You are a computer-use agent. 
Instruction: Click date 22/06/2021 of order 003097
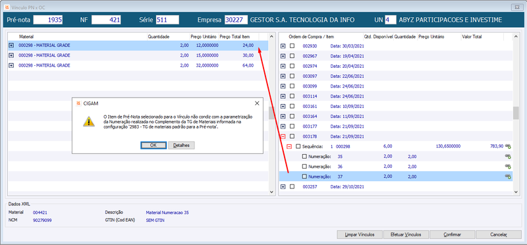347,76
